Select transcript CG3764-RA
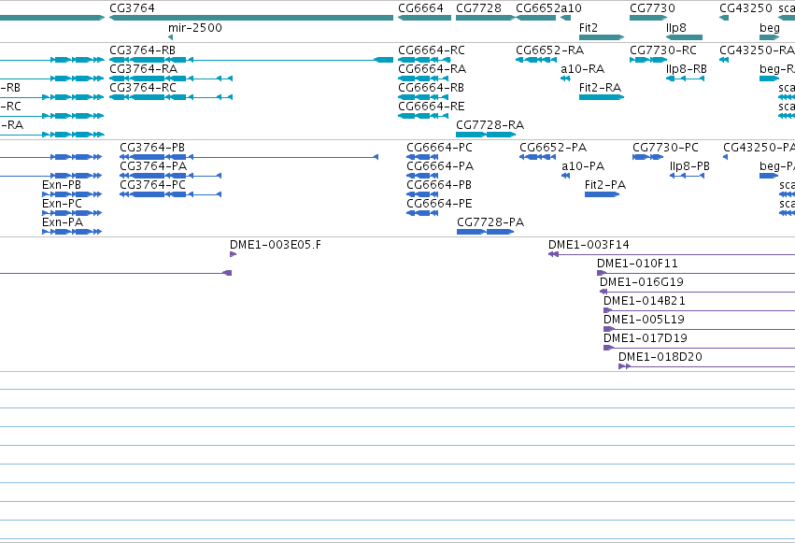 [x=171, y=79]
